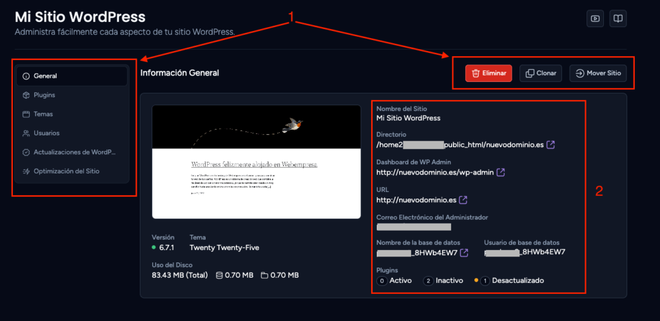
Task: Click the red Eliminar button
Action: [489, 73]
